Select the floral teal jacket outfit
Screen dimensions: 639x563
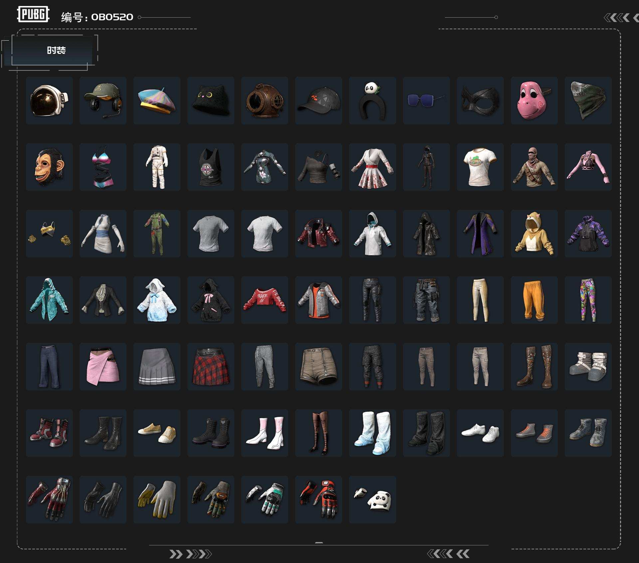265,167
